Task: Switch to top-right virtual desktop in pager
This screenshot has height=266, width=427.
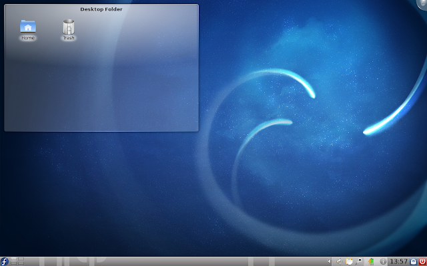Action: point(21,258)
